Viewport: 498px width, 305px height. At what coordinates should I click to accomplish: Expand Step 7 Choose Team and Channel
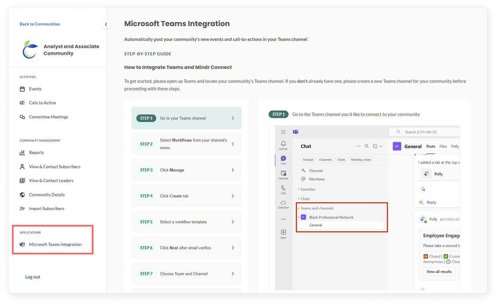(x=186, y=274)
